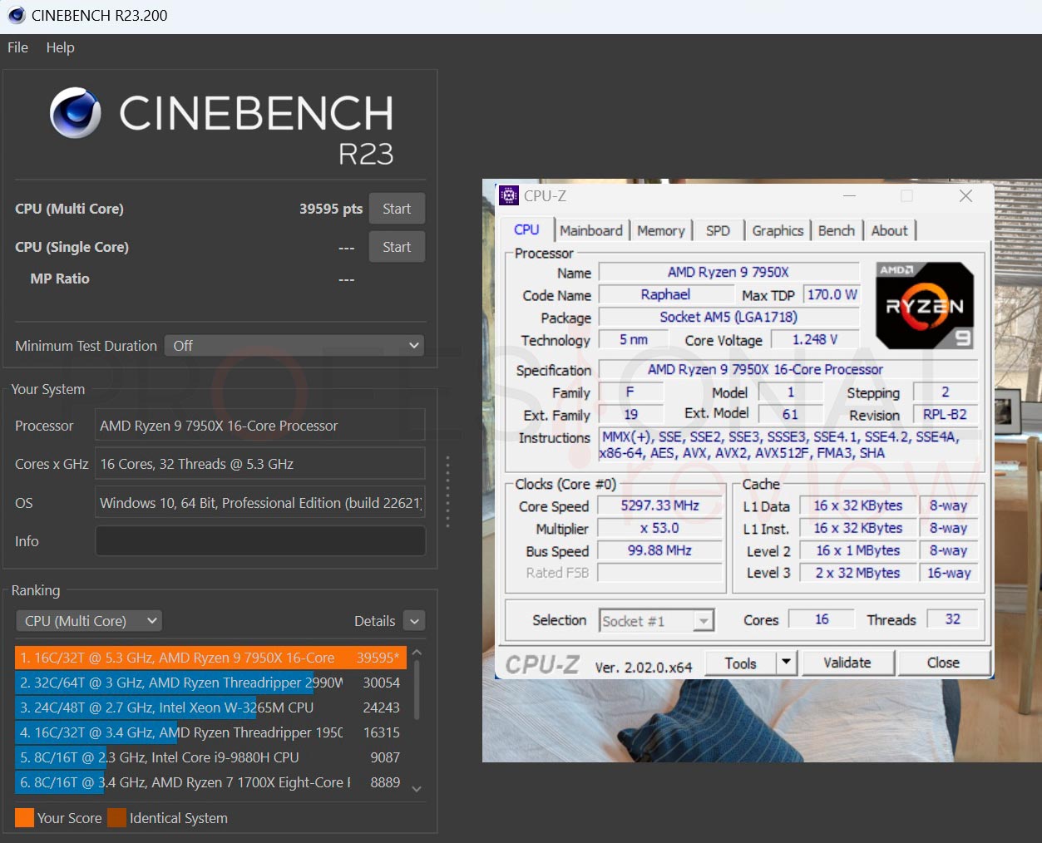Click the ranking list scroll-down arrow
Image resolution: width=1042 pixels, height=843 pixels.
[x=417, y=789]
